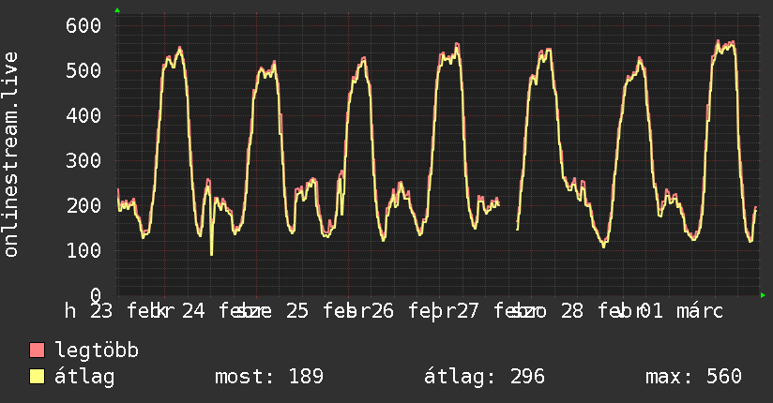Click the y-axis label 100

pyautogui.click(x=83, y=251)
